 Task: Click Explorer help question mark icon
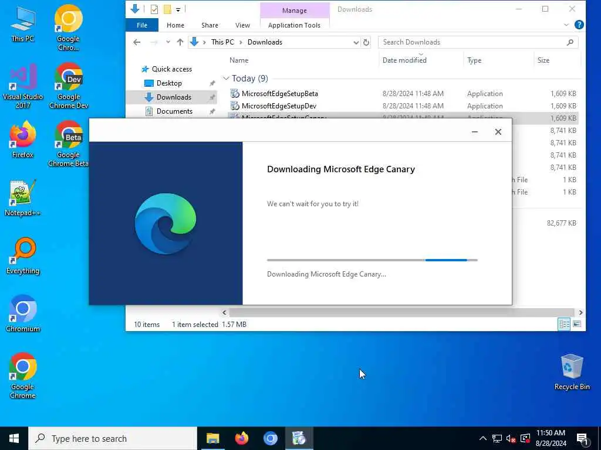579,25
